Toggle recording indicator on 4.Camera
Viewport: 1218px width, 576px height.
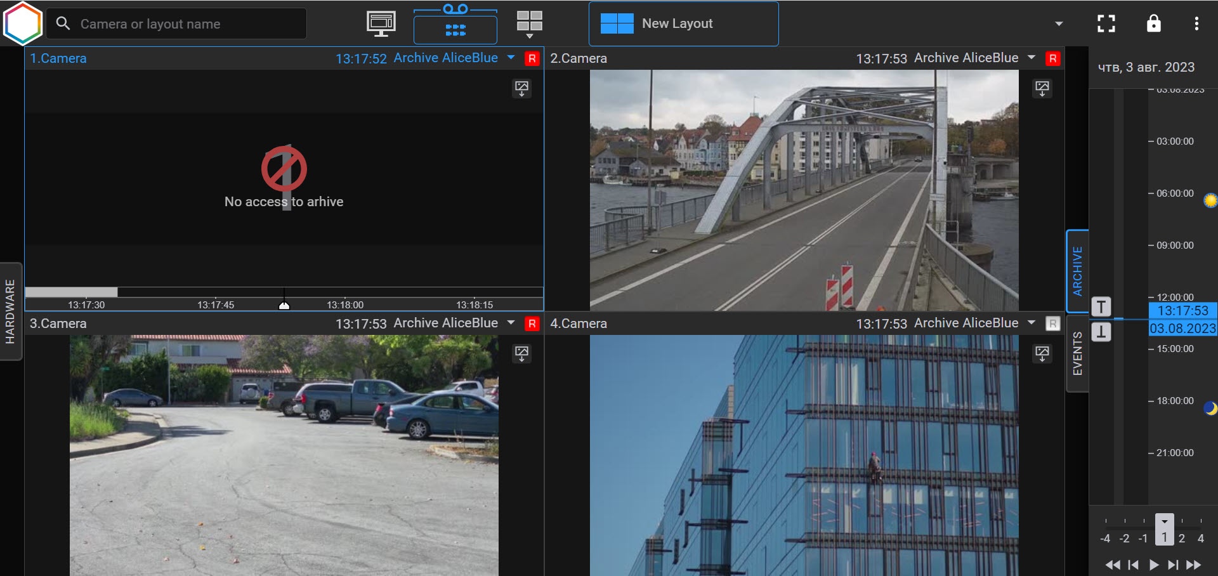[x=1052, y=324]
